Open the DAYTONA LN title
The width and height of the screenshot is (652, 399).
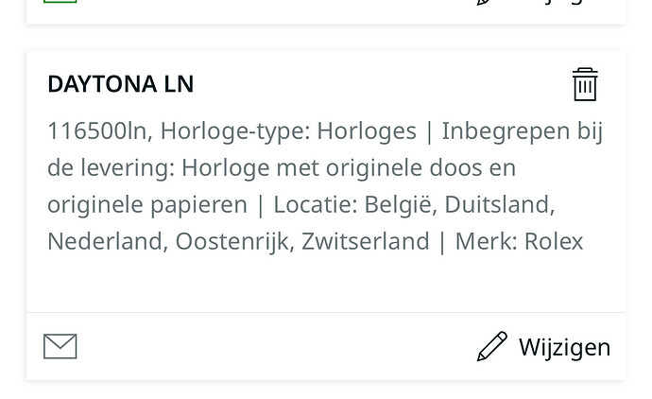(121, 84)
